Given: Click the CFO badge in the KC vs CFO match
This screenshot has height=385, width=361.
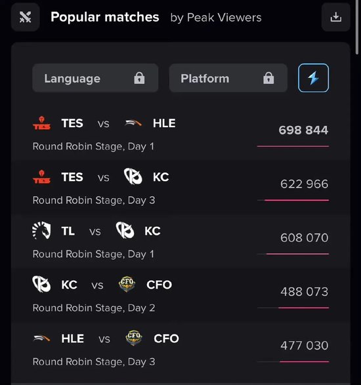Looking at the screenshot, I should point(127,284).
